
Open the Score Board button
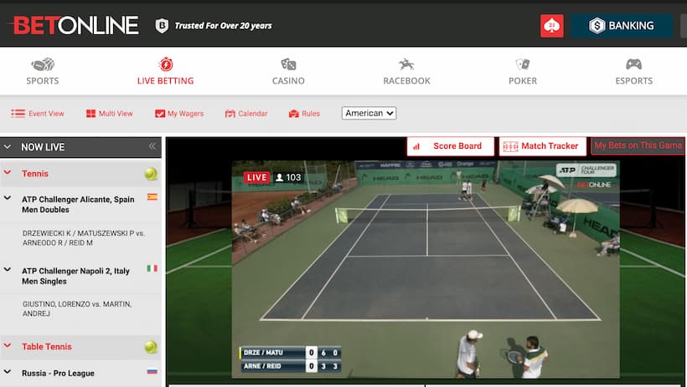tap(451, 146)
